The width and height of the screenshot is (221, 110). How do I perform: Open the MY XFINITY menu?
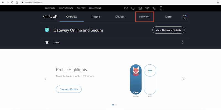(50, 8)
